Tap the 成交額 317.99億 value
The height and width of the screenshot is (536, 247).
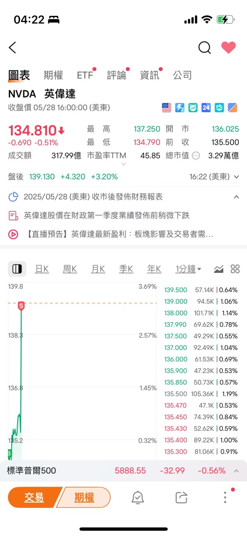(66, 155)
